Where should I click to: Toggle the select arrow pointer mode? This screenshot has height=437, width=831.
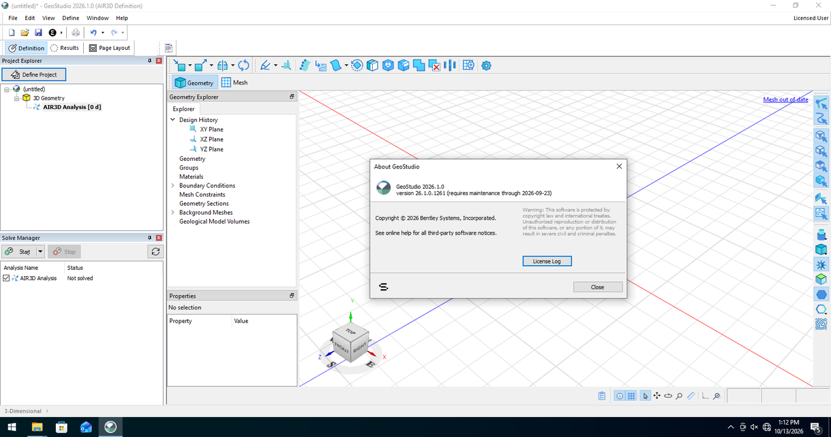(x=645, y=396)
